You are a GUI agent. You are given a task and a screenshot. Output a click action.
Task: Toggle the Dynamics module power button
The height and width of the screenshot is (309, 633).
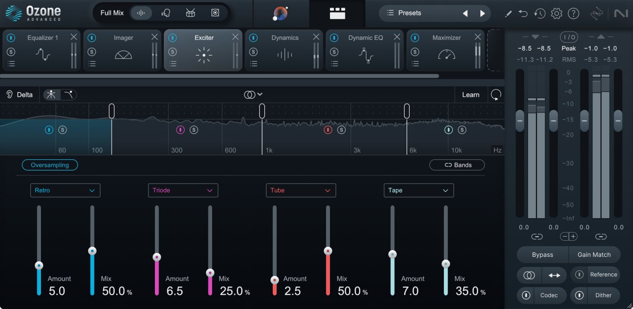pyautogui.click(x=253, y=38)
